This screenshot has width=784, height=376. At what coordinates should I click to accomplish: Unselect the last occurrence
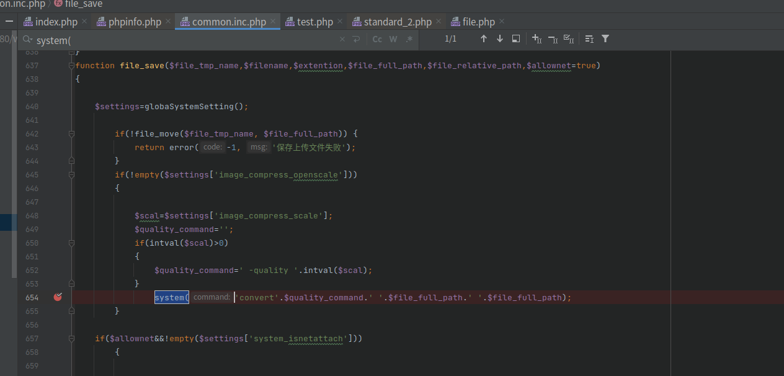pyautogui.click(x=553, y=39)
